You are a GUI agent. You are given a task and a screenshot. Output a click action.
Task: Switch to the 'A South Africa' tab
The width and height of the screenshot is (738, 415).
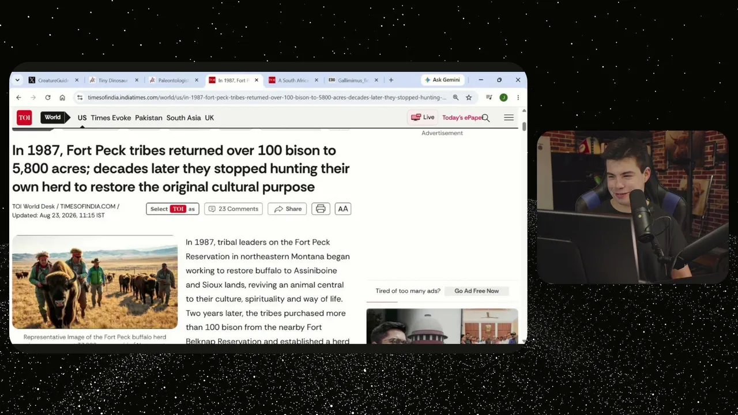tap(289, 80)
